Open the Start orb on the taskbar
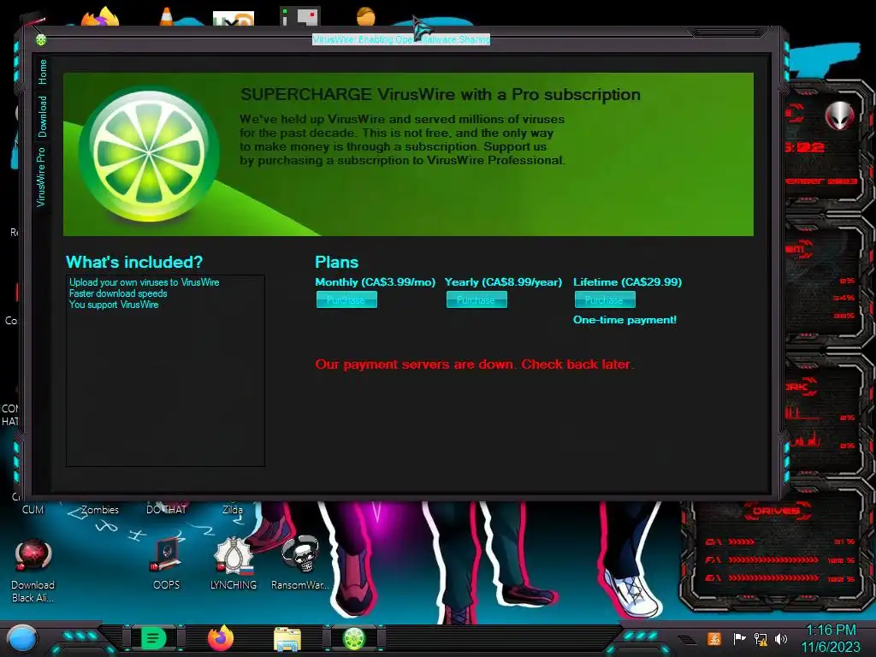Image resolution: width=876 pixels, height=657 pixels. click(22, 640)
